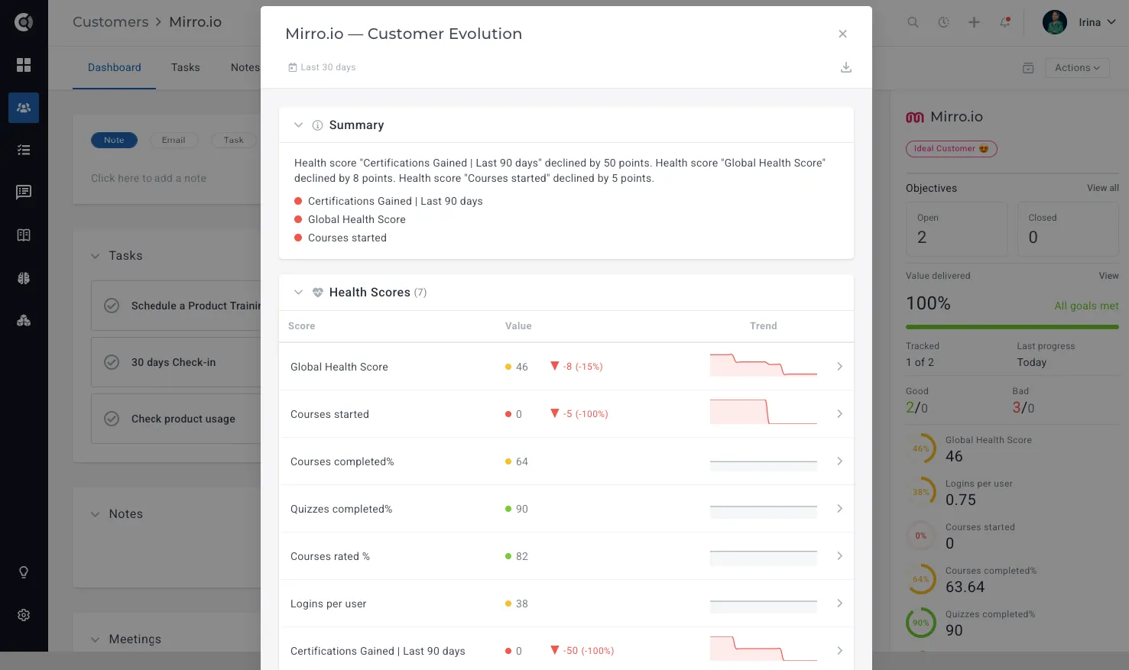1129x670 pixels.
Task: Collapse the Tasks panel
Action: 95,256
